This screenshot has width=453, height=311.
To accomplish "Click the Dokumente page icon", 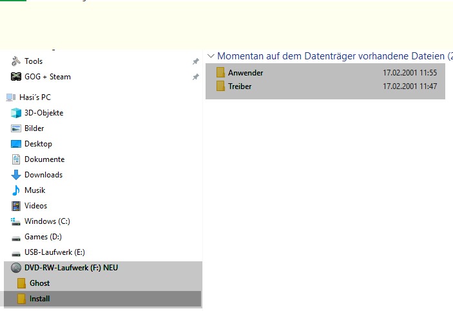I will pos(16,159).
